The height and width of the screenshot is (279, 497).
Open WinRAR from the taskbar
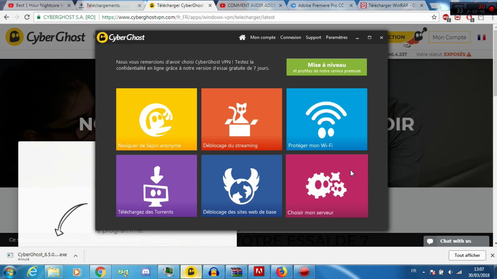236,272
